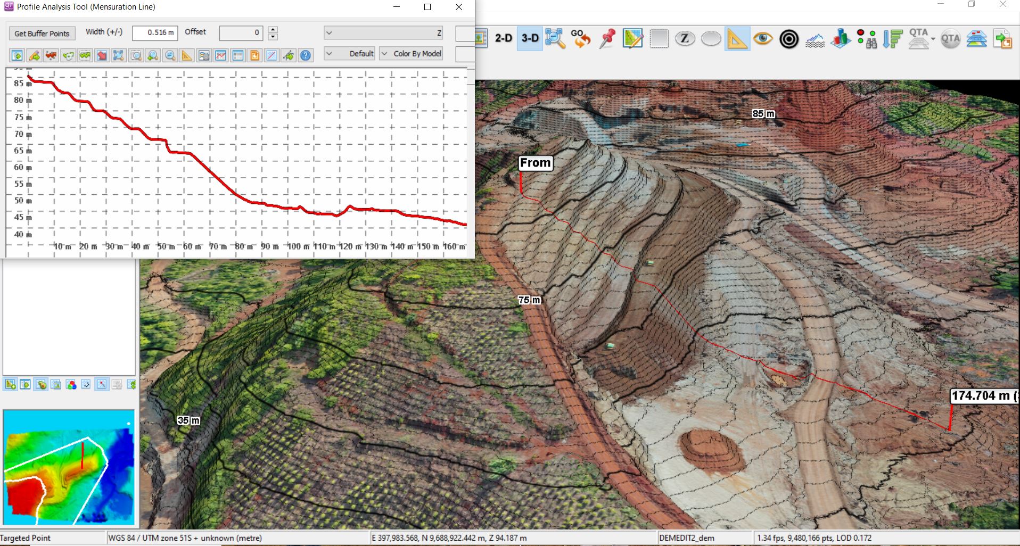Copy the profile graph to clipboard
Viewport: 1020px width, 546px height.
[x=255, y=55]
